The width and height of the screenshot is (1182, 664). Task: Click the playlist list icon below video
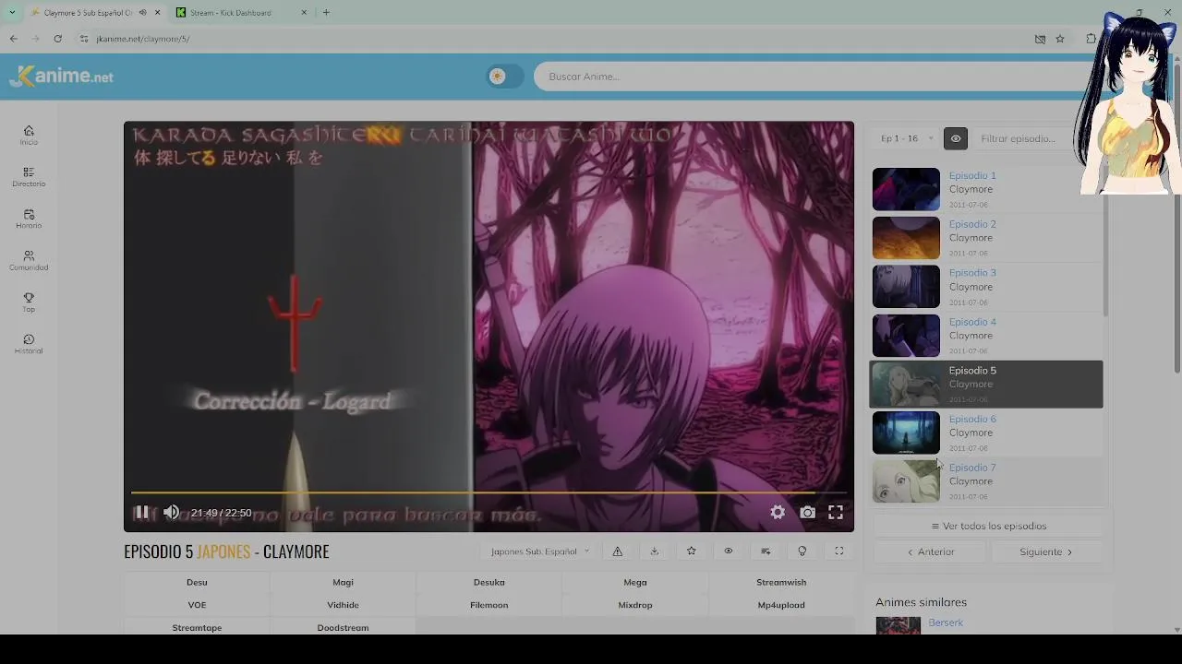(766, 551)
